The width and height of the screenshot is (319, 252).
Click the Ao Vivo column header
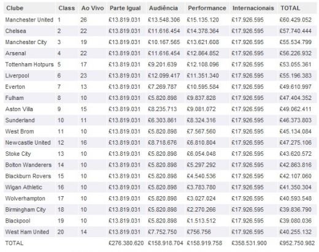coord(93,8)
